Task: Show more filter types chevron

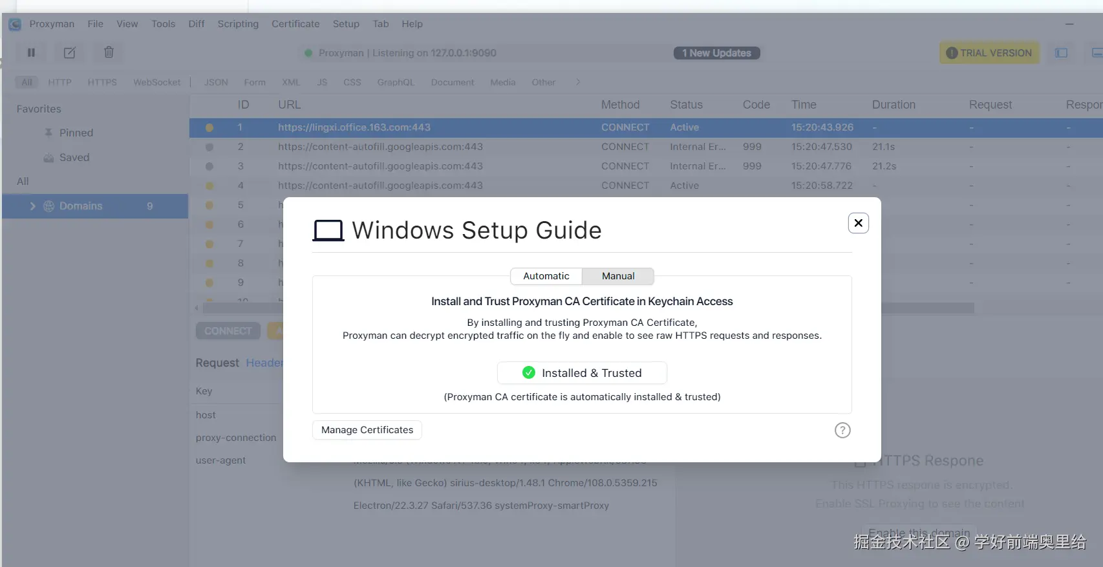Action: 578,82
